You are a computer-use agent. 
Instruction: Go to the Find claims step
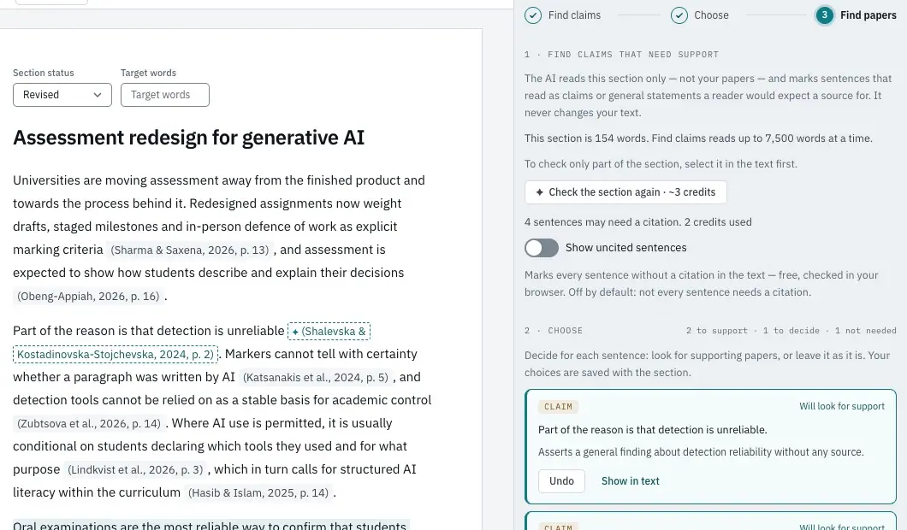[563, 15]
